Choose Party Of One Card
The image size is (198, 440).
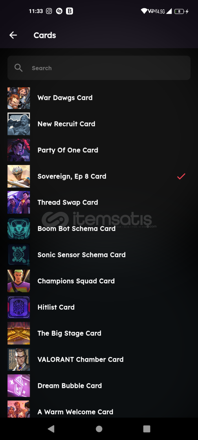point(99,150)
